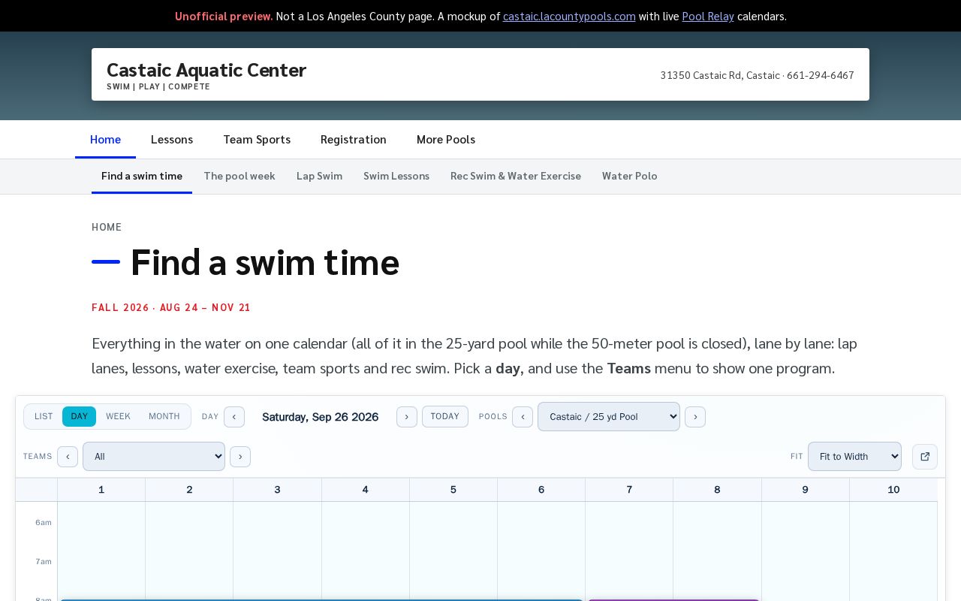Click the Fall 2026 date range text
Image resolution: width=961 pixels, height=601 pixels.
(x=171, y=307)
